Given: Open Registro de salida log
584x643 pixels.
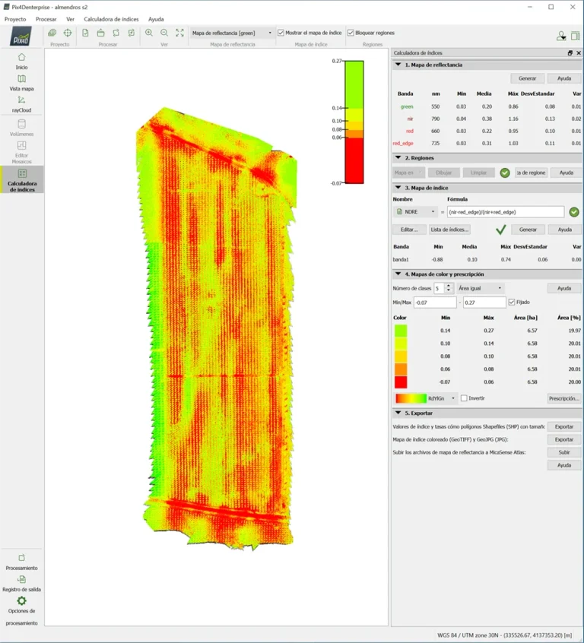Looking at the screenshot, I should coord(22,584).
